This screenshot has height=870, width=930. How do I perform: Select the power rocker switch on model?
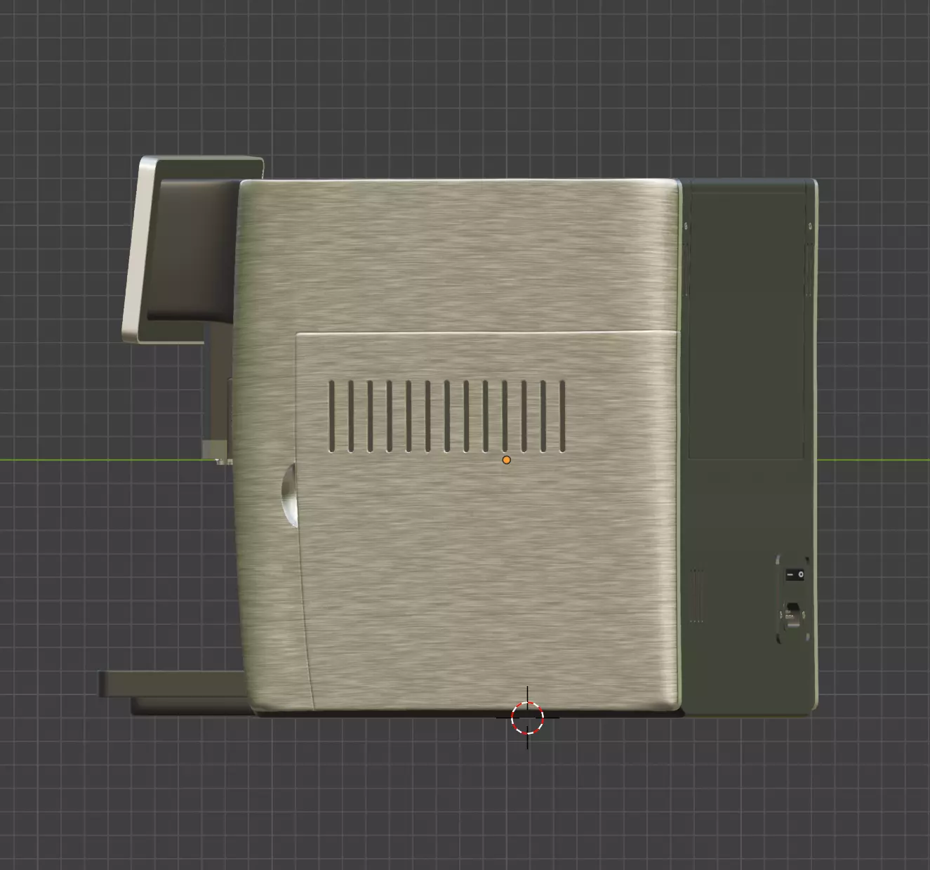pyautogui.click(x=795, y=574)
